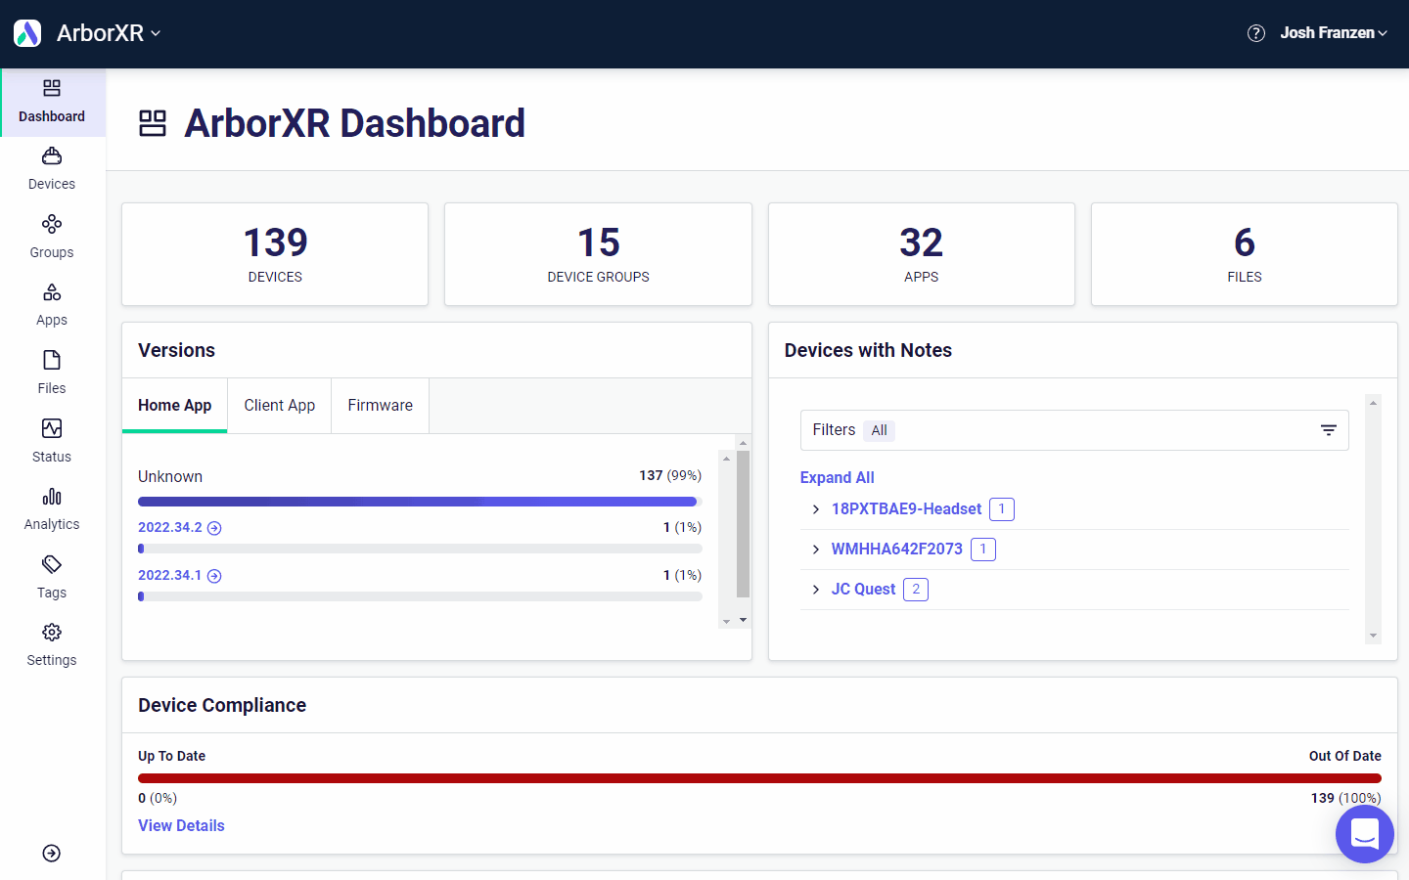Select the Home App versions tab
This screenshot has height=880, width=1409.
click(175, 406)
